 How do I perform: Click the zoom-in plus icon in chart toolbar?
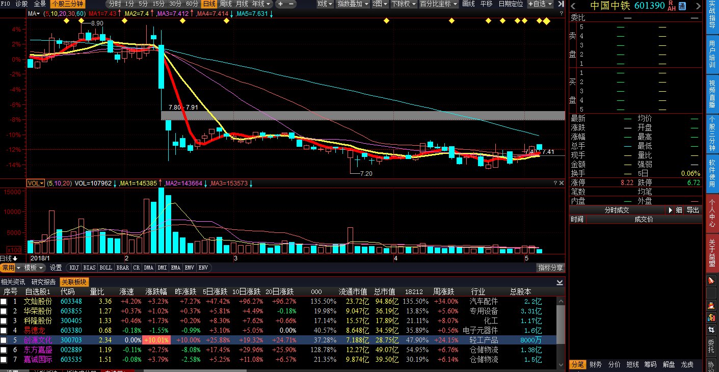[x=281, y=4]
